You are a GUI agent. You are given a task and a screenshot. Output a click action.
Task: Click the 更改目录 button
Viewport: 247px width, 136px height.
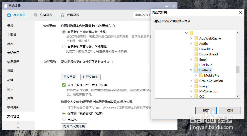point(70,77)
